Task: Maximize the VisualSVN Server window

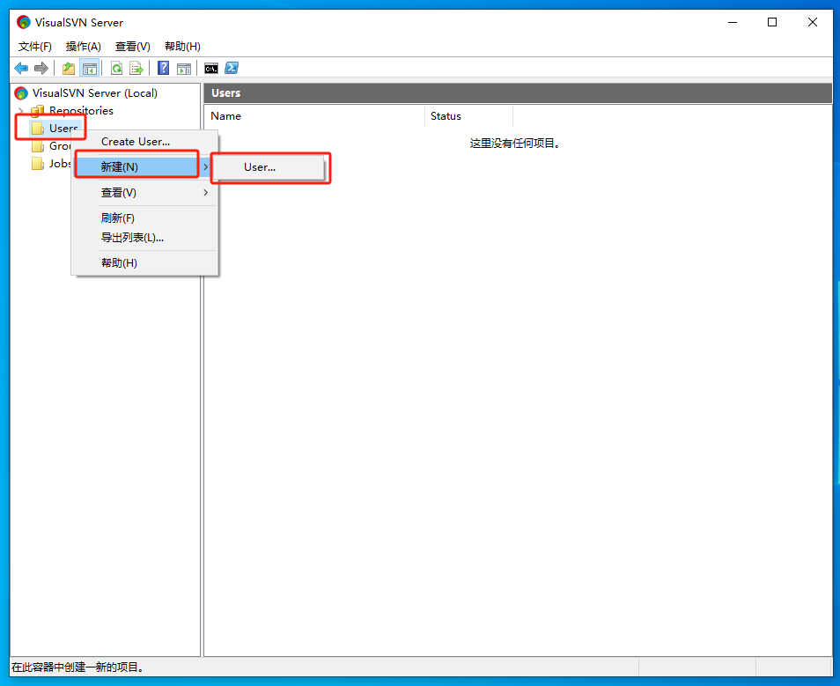Action: 772,23
